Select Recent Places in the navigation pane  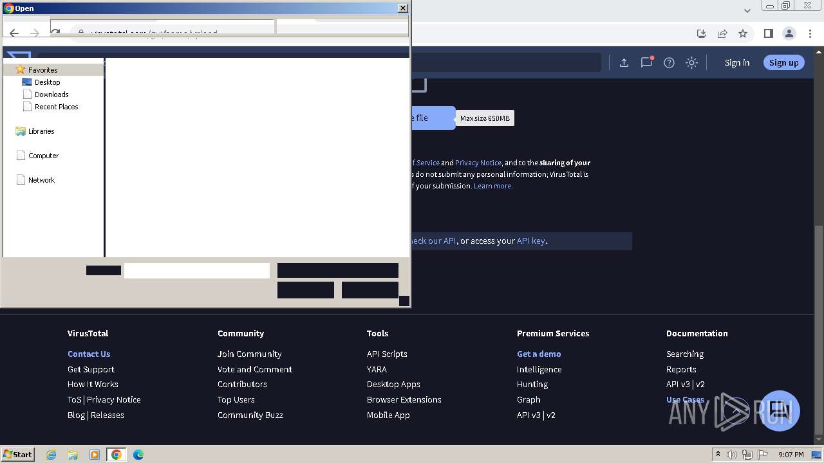[x=56, y=107]
